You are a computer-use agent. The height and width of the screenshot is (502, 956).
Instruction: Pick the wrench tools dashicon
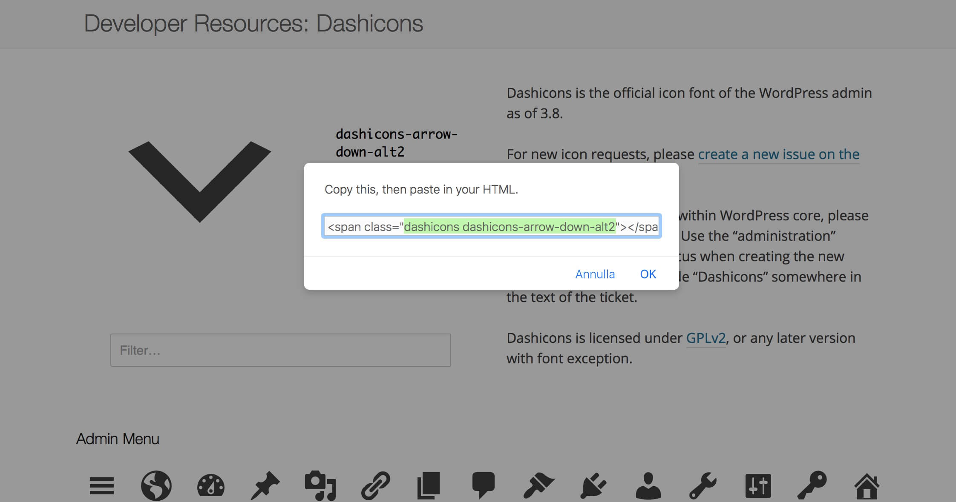point(703,485)
